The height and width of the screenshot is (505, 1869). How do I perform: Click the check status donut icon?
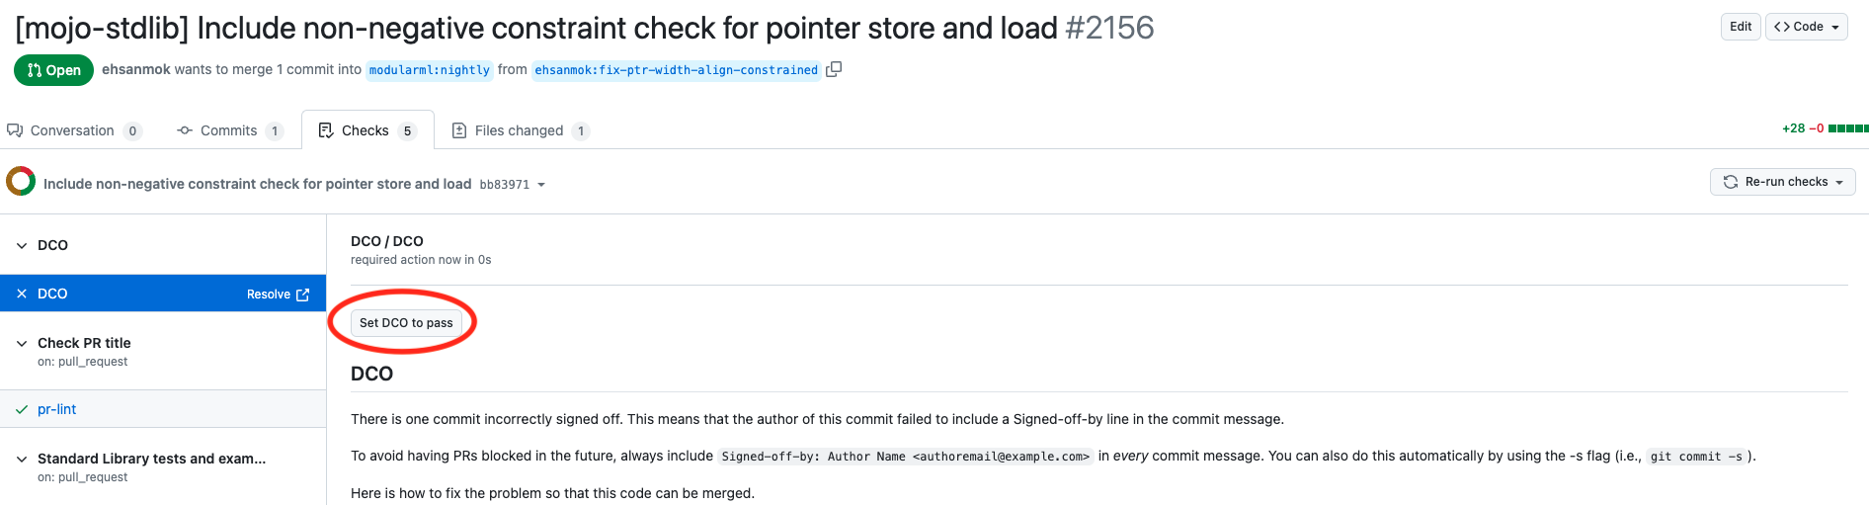21,182
